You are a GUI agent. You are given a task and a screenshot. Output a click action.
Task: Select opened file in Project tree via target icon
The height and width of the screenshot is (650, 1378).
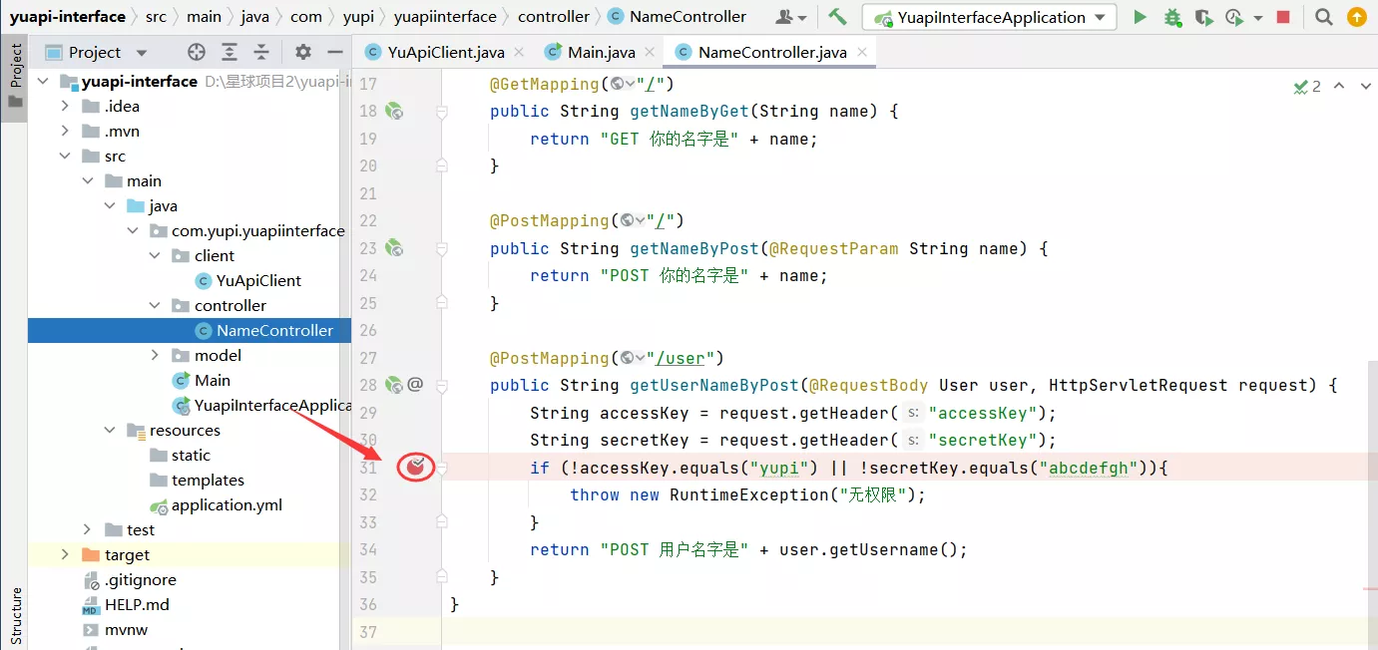click(197, 52)
